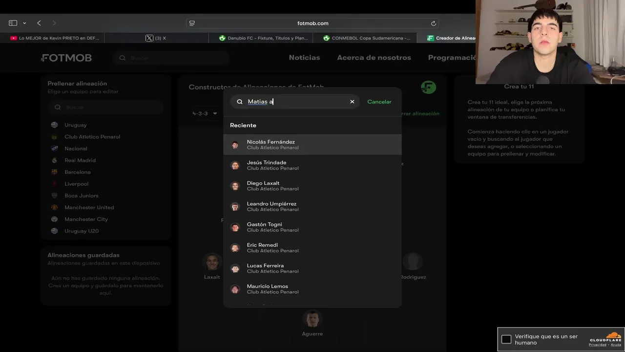The height and width of the screenshot is (352, 625).
Task: Switch to the (3) X tab
Action: tap(156, 38)
